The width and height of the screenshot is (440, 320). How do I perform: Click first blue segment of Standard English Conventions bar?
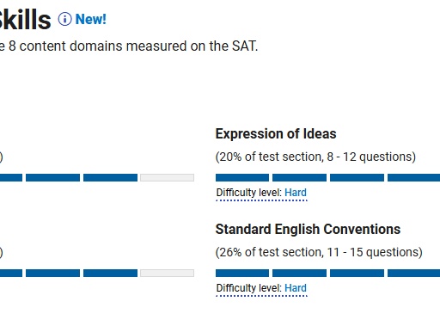pos(242,273)
